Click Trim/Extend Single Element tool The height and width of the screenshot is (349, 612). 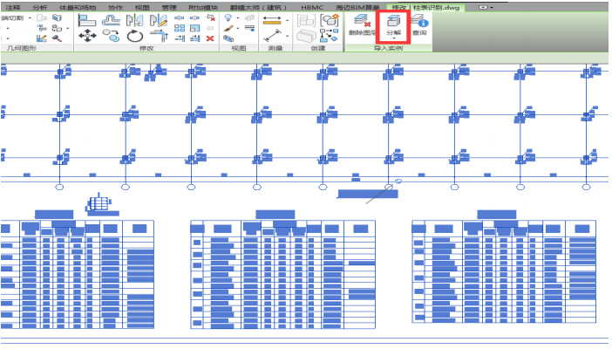pos(180,38)
